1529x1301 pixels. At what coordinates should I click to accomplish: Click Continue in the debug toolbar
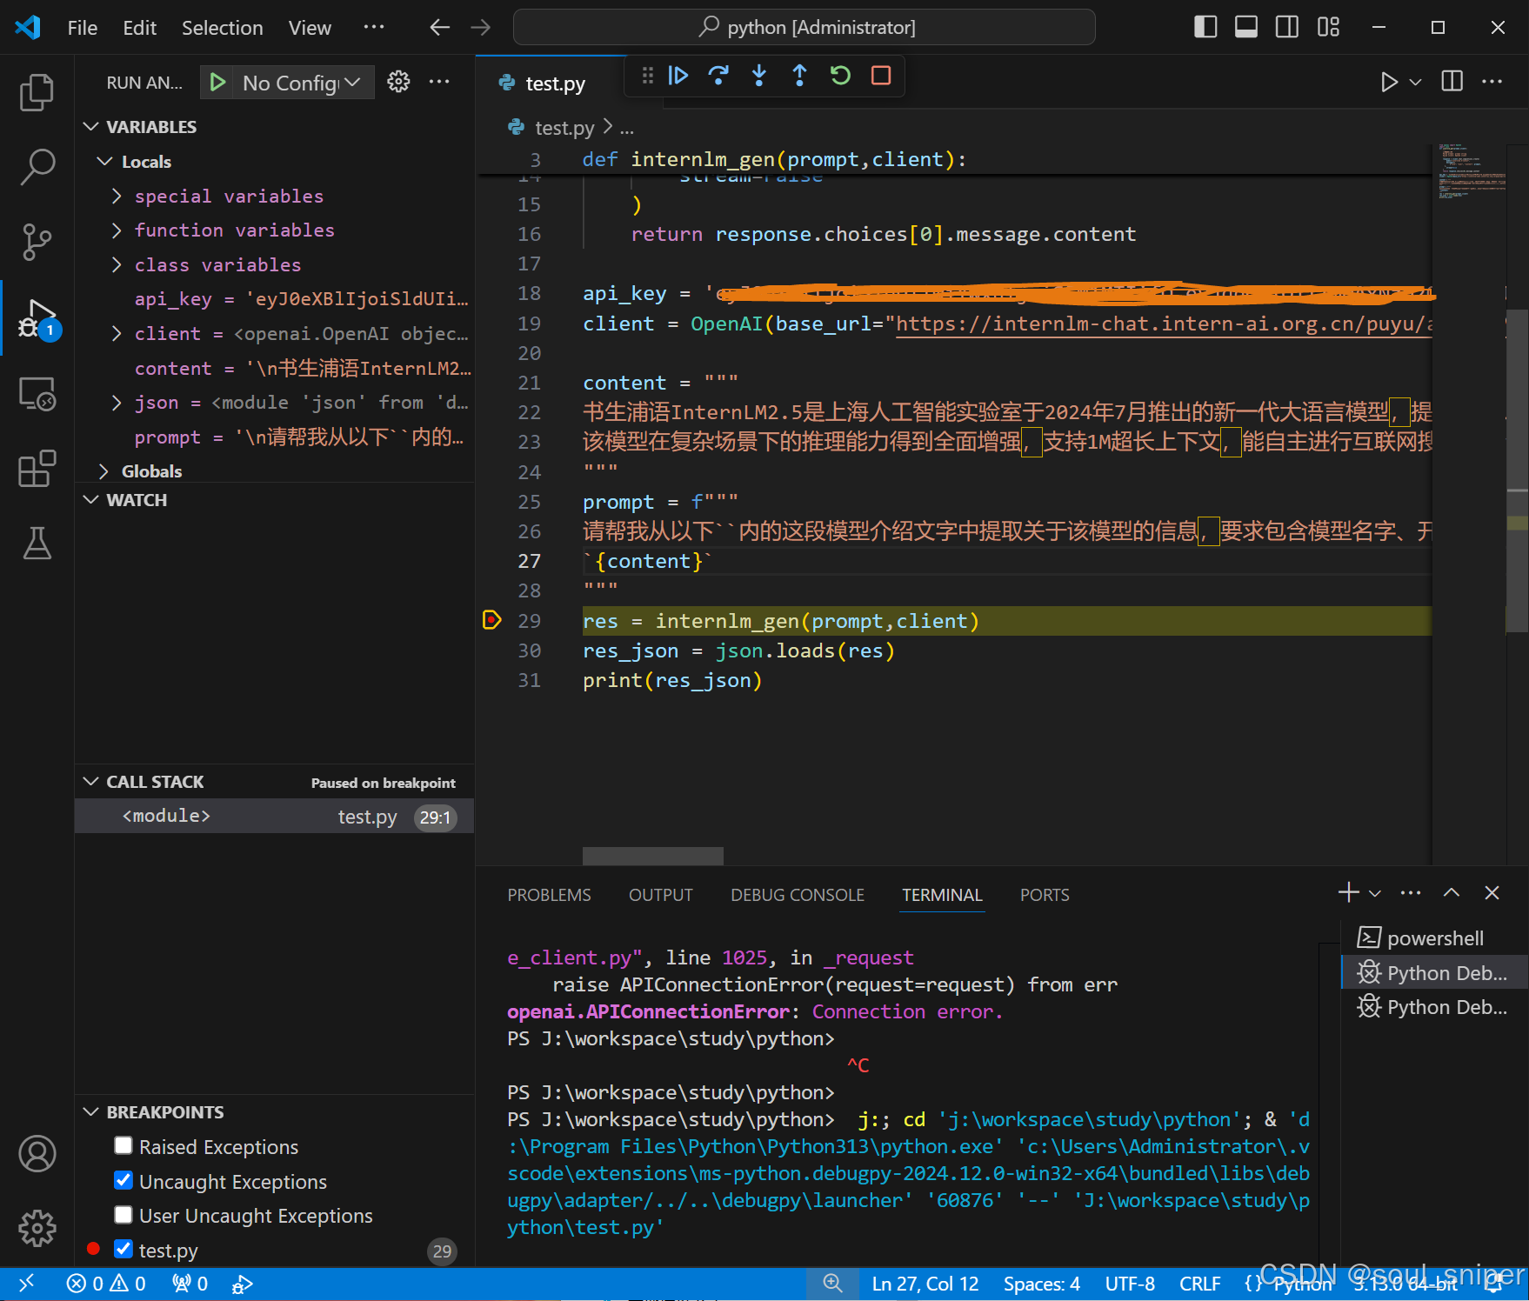click(678, 76)
